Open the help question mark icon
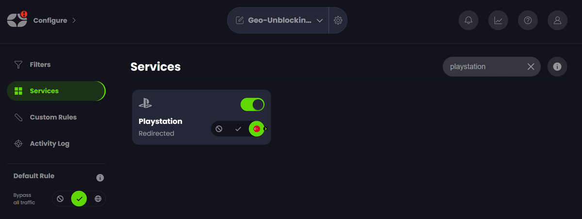 point(528,20)
